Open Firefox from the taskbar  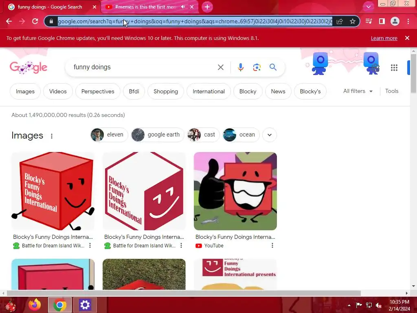coord(35,305)
